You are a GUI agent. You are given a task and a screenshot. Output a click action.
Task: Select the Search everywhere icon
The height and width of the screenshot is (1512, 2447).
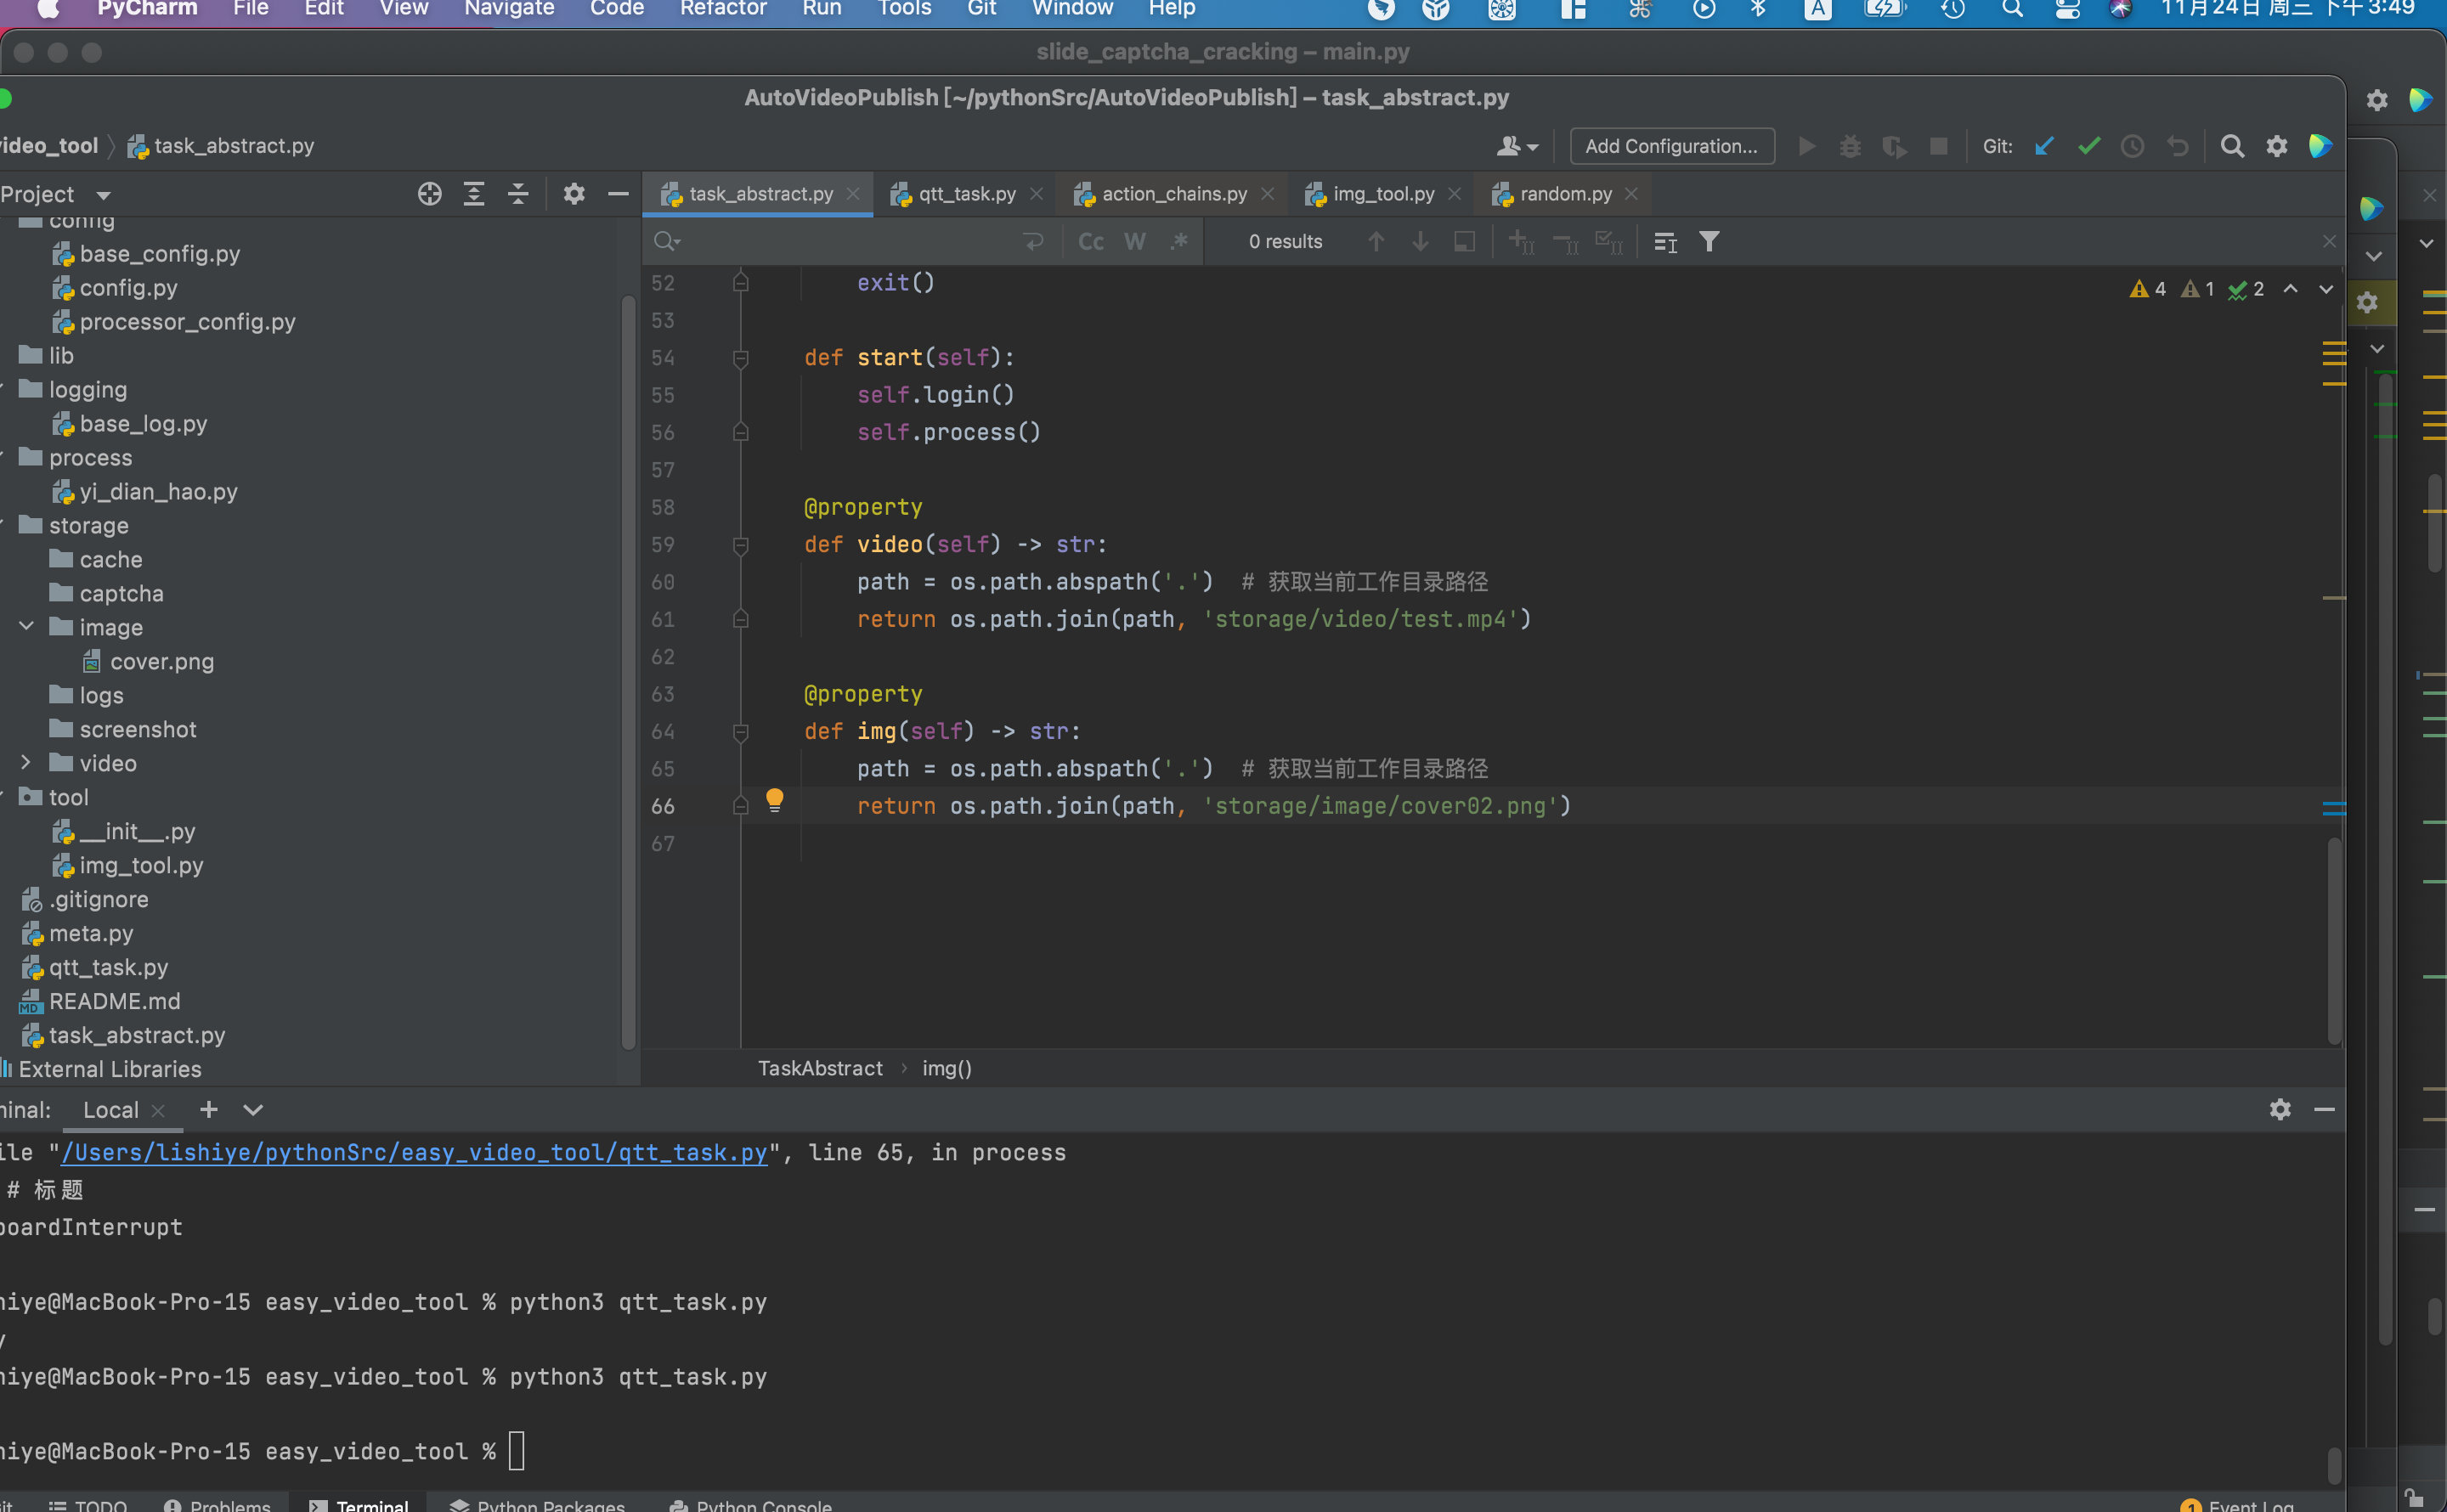[x=2230, y=147]
